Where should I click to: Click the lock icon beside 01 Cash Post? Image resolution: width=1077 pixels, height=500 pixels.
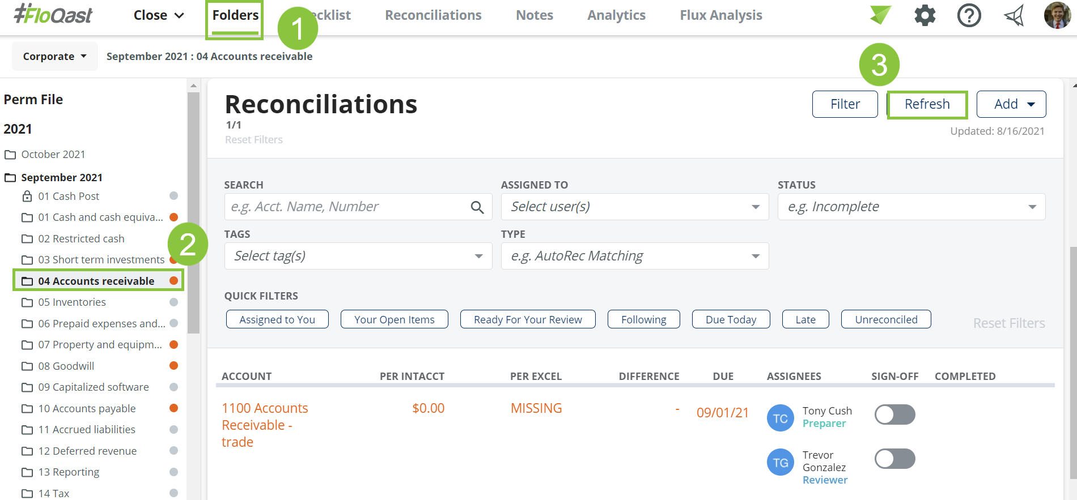click(x=27, y=196)
